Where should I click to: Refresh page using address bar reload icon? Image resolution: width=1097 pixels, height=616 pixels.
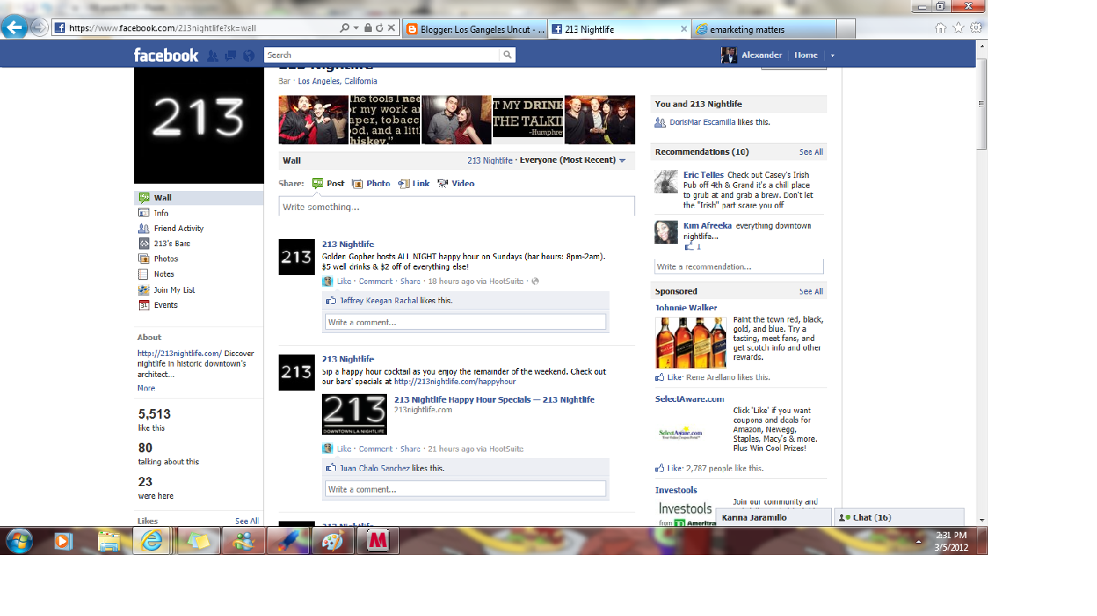(379, 28)
